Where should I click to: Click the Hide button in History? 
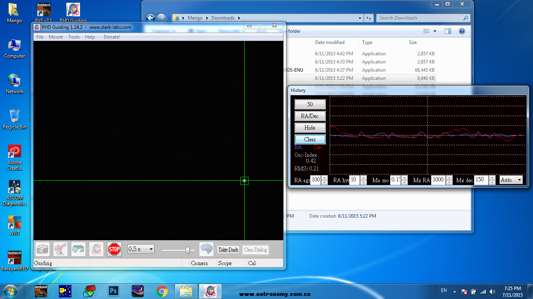tap(310, 128)
